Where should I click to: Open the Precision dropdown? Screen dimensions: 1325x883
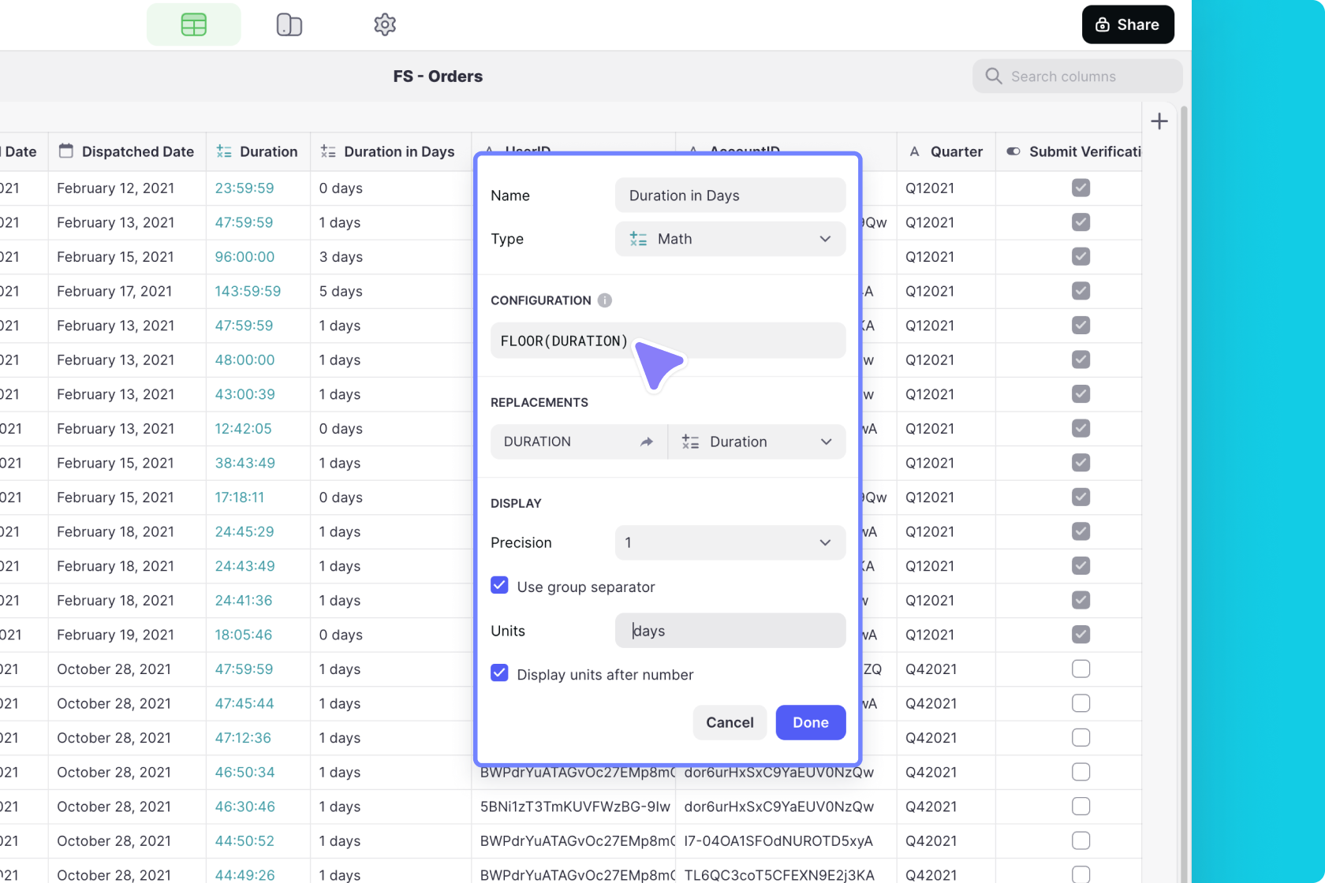coord(728,542)
